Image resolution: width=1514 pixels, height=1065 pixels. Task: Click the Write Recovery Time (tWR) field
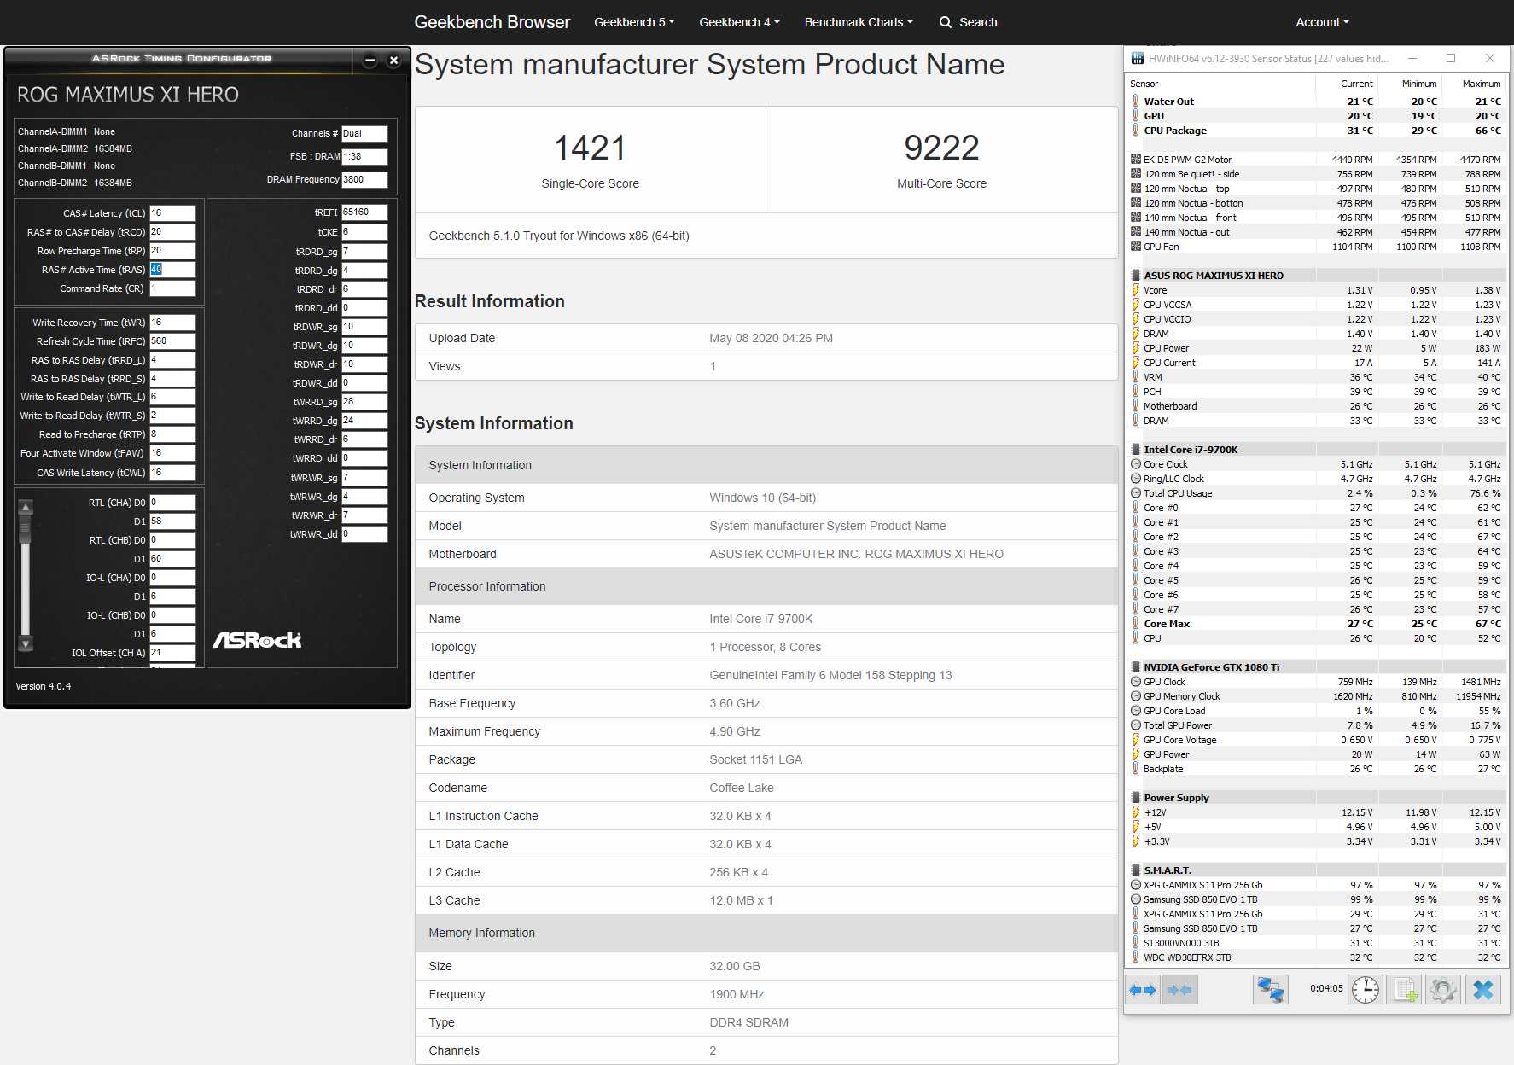click(172, 323)
